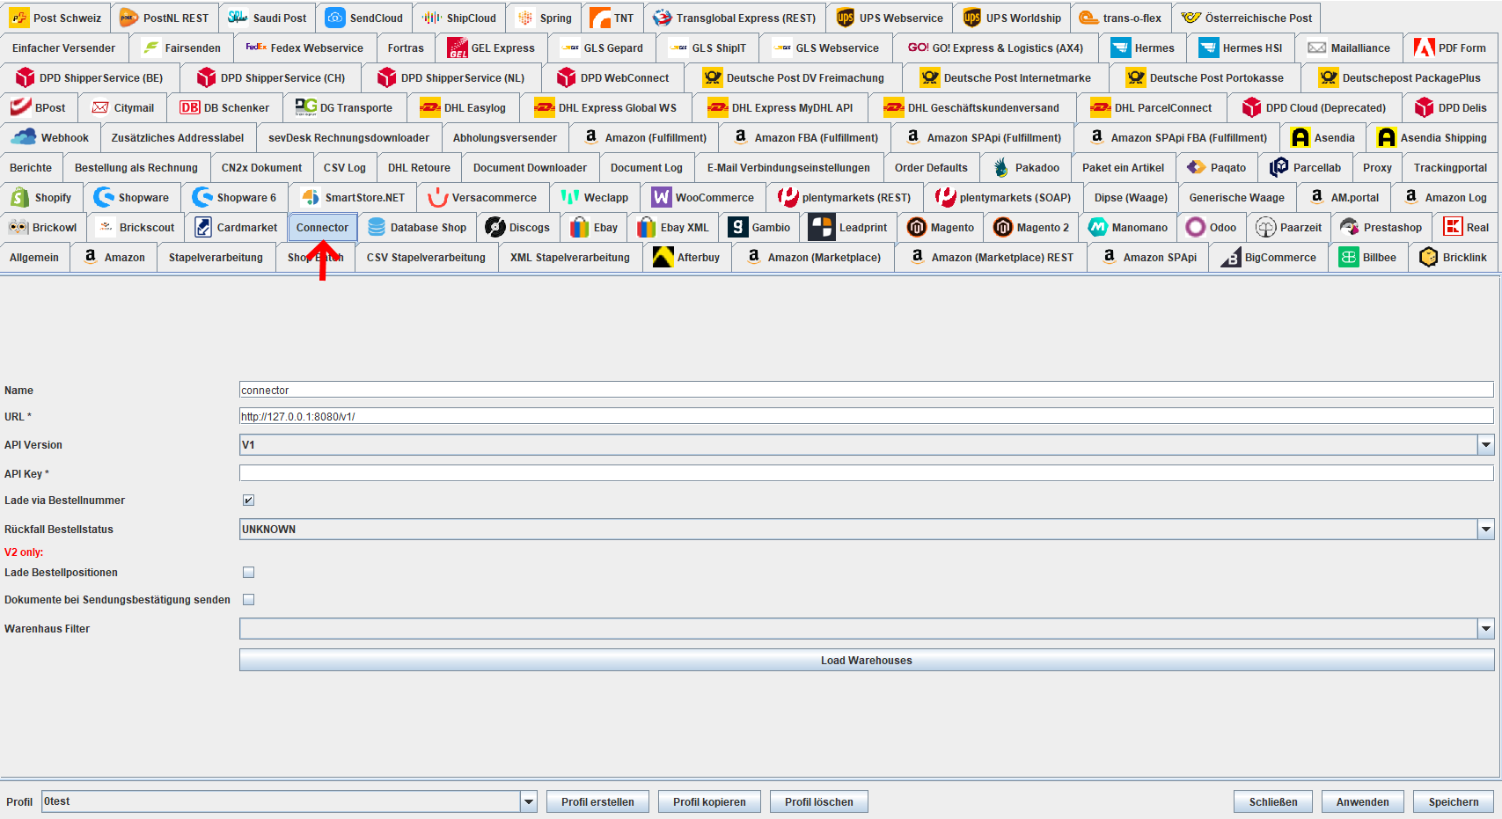The height and width of the screenshot is (819, 1502).
Task: Select the BigCommerce icon
Action: pos(1231,257)
